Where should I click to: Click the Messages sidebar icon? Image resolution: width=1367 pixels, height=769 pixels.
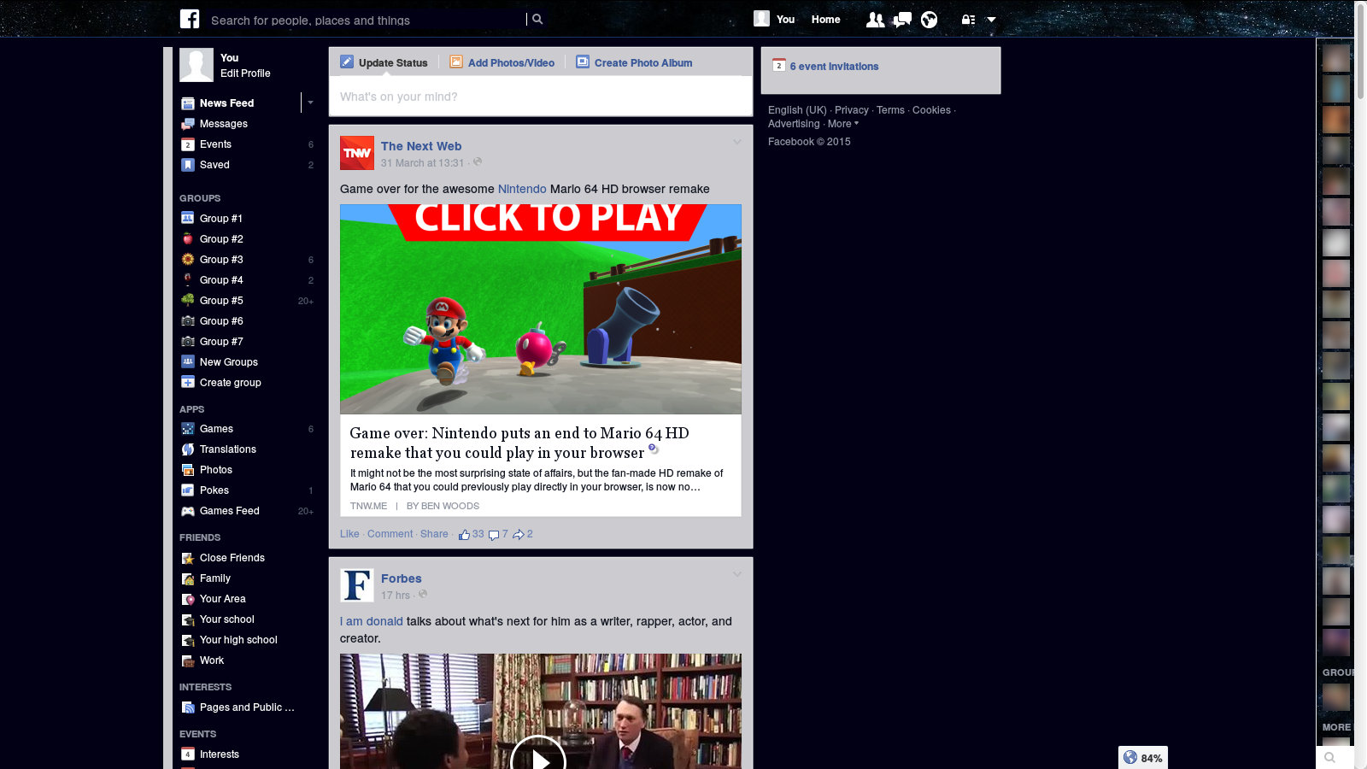pyautogui.click(x=188, y=124)
